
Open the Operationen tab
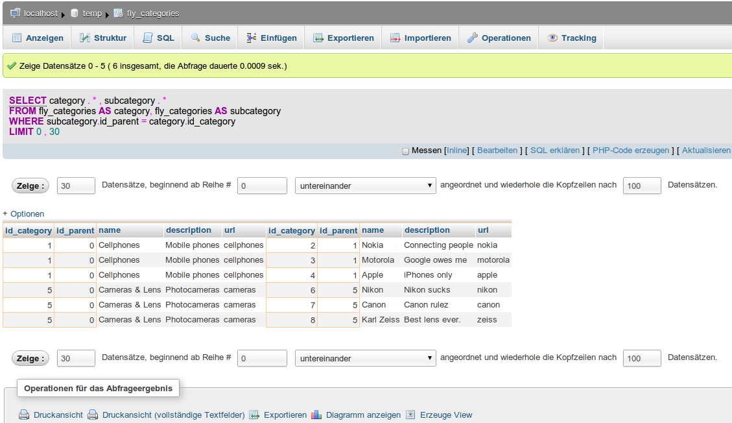pos(499,38)
